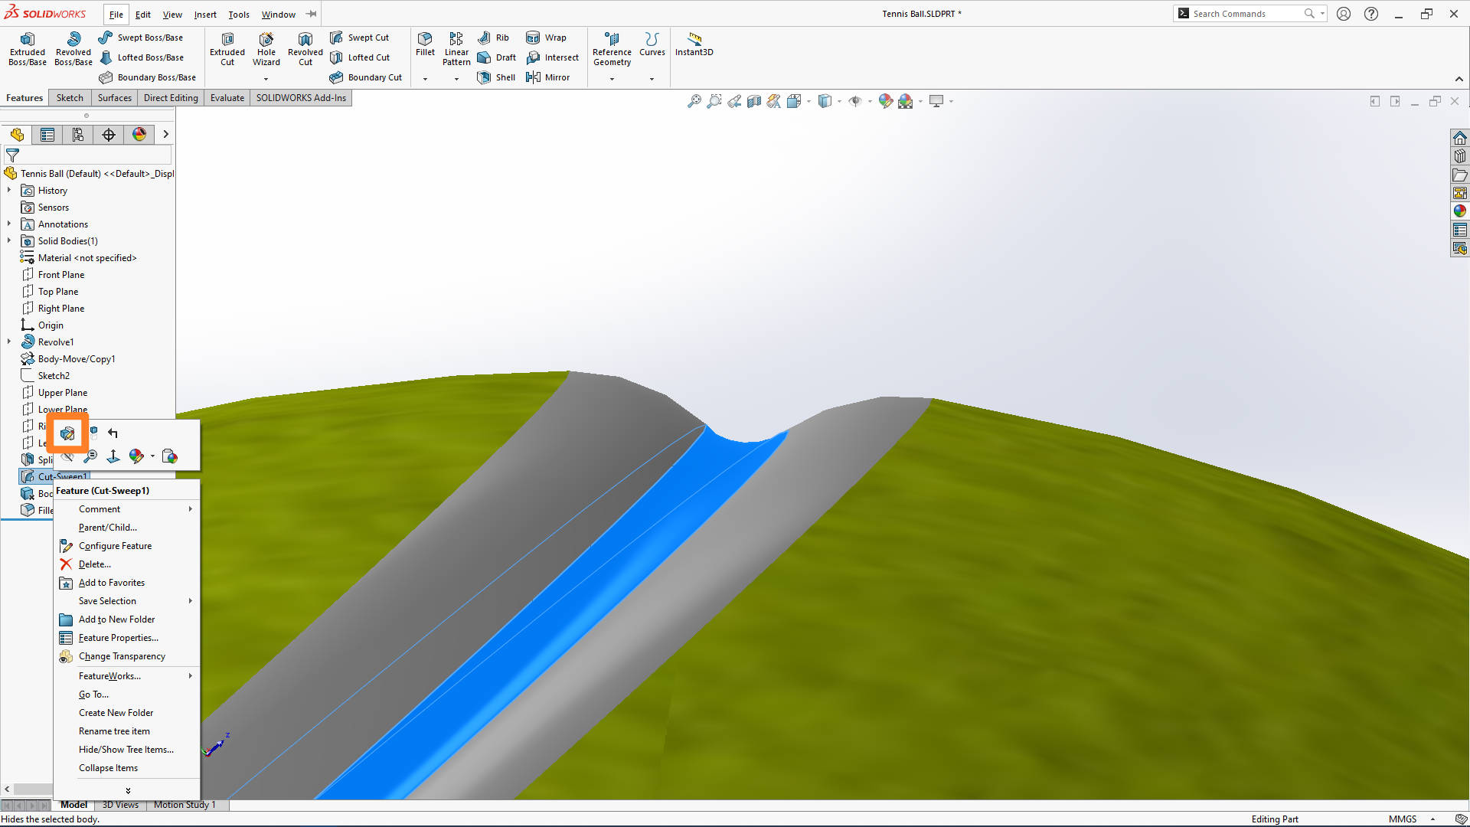The image size is (1470, 827).
Task: Open the Insert menu
Action: (205, 14)
